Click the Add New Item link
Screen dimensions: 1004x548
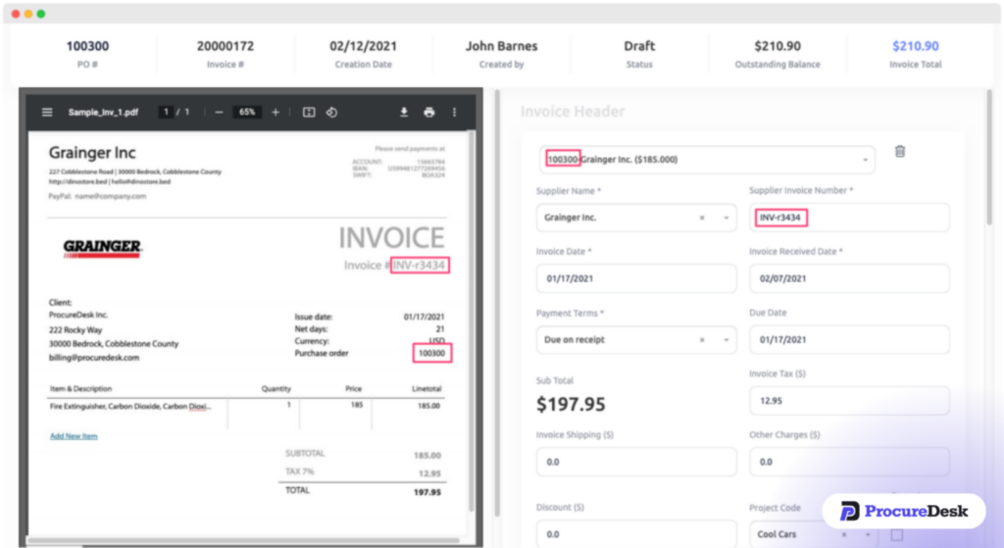point(74,436)
